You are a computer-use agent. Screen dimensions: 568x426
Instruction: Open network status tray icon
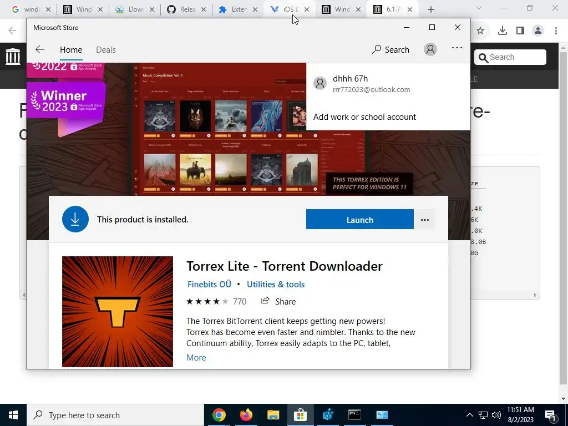tap(483, 415)
